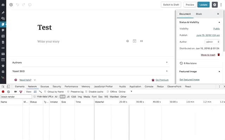225x140 pixels.
Task: Collapse the Yoast SEO meta box
Action: 167,71
